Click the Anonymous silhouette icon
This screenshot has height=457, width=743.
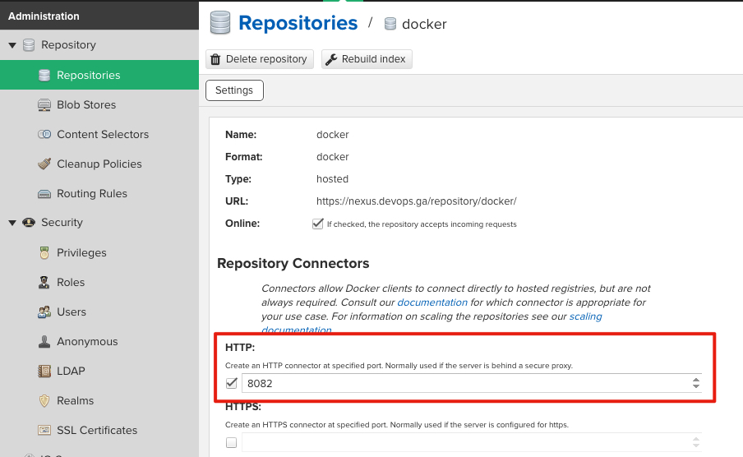coord(44,341)
